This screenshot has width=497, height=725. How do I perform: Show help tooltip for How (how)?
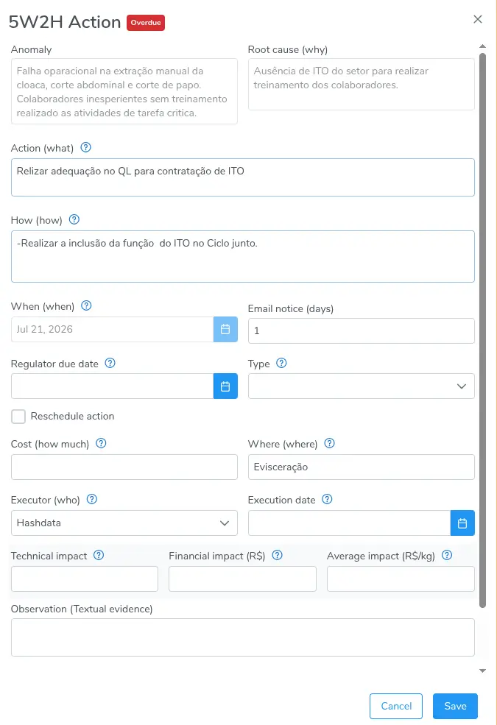click(x=74, y=219)
